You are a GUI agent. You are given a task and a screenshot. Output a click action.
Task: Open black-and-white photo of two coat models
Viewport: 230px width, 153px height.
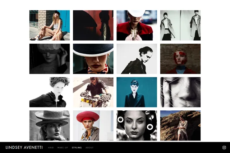click(180, 25)
